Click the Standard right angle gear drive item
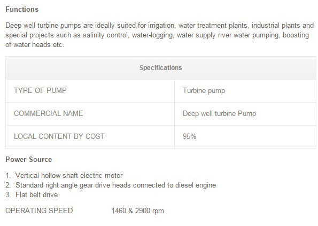318x226 pixels. [116, 185]
